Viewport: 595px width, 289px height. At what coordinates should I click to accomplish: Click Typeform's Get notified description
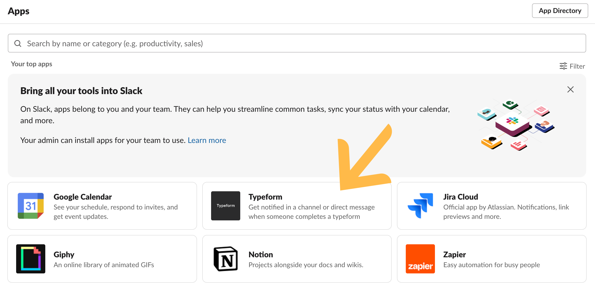(x=312, y=212)
